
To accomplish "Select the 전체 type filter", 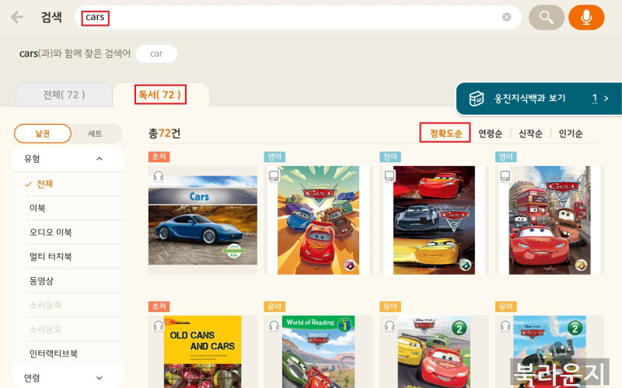I will tap(45, 184).
